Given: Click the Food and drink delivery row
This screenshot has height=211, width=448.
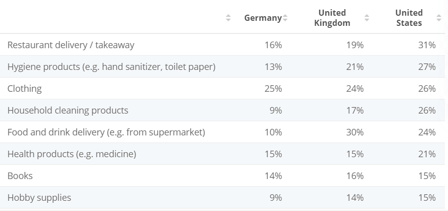Looking at the screenshot, I should click(x=222, y=132).
